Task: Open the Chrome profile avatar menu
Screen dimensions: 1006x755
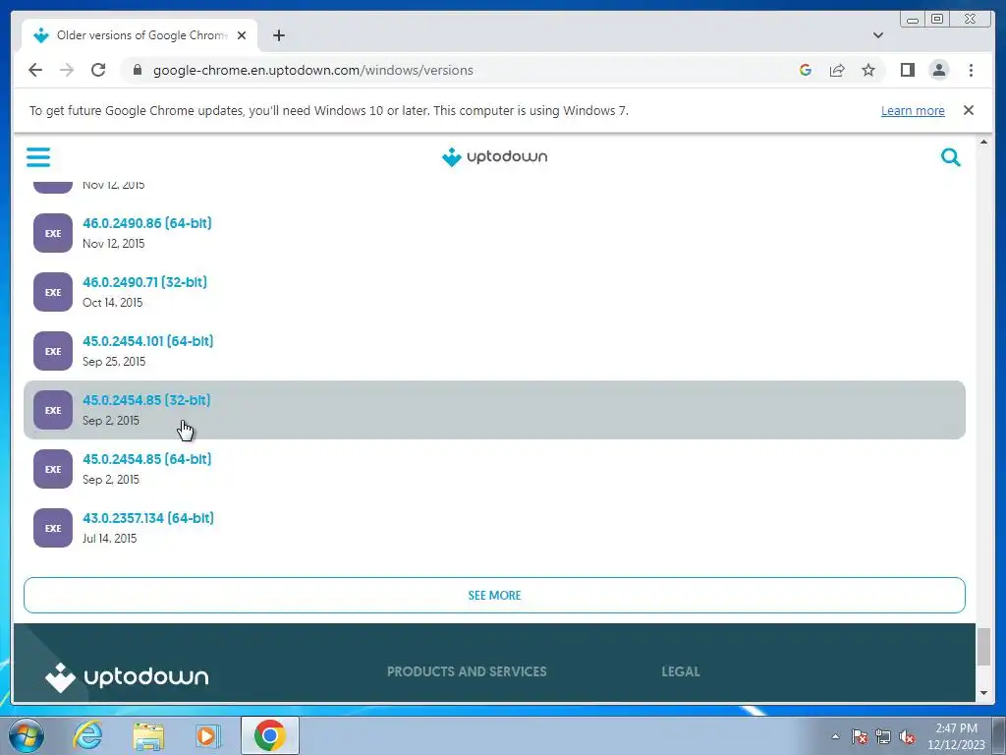Action: pos(938,70)
